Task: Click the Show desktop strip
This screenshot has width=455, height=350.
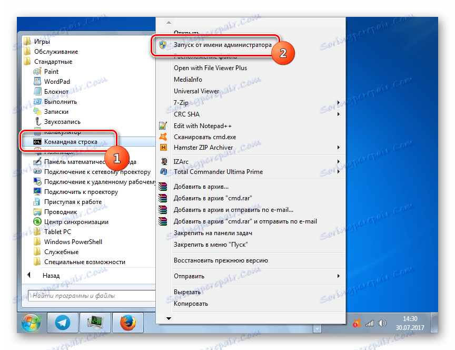Action: pyautogui.click(x=434, y=323)
